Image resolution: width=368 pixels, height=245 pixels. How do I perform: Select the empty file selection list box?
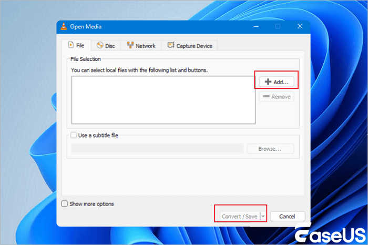coord(163,100)
